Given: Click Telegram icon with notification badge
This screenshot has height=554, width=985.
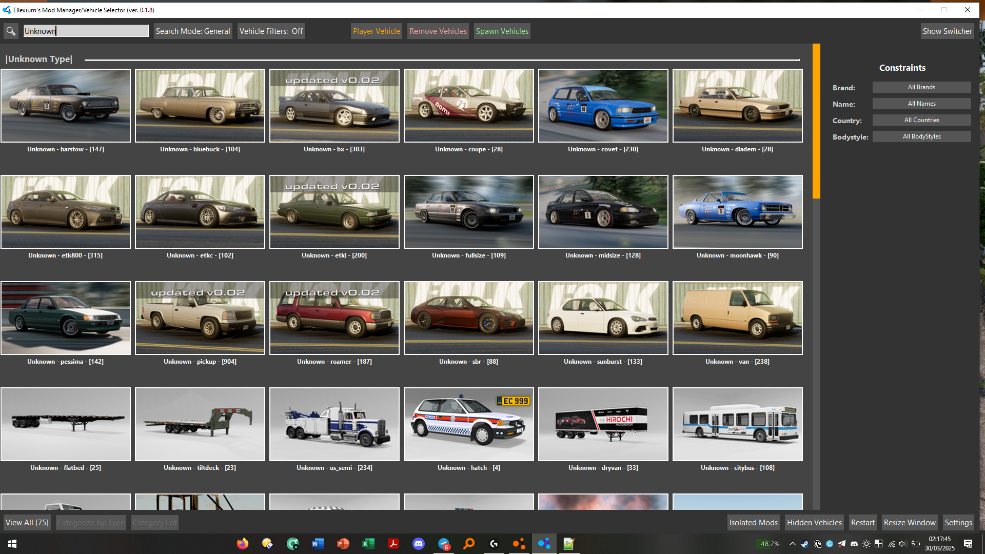Looking at the screenshot, I should 444,544.
